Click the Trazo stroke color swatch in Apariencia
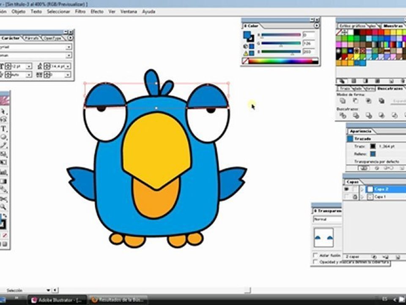Image resolution: width=406 pixels, height=305 pixels. [373, 147]
